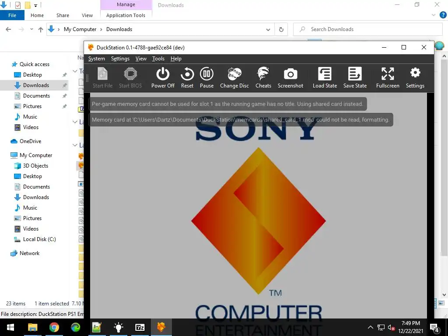
Task: Open the View menu in DuckStation
Action: point(141,59)
